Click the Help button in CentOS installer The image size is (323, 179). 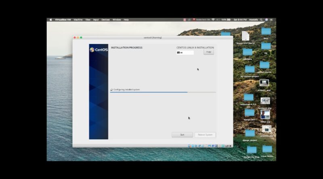(x=209, y=52)
